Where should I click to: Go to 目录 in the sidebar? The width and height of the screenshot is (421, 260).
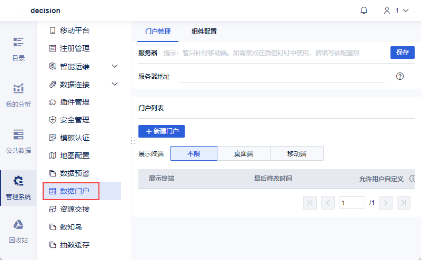click(18, 49)
